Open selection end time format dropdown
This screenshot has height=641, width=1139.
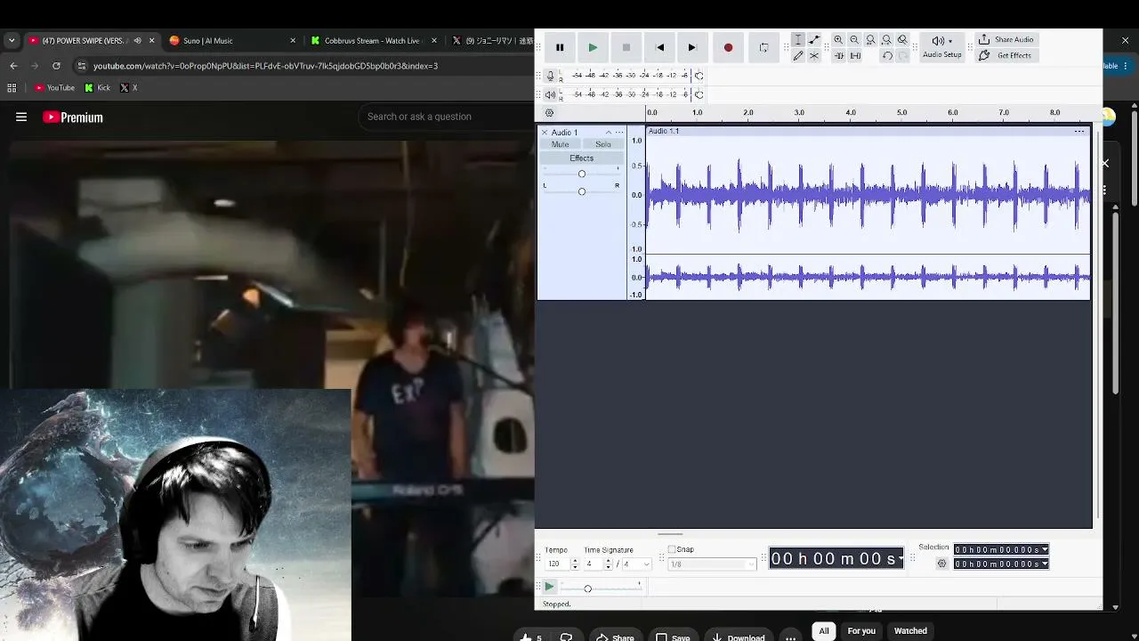click(x=1045, y=564)
